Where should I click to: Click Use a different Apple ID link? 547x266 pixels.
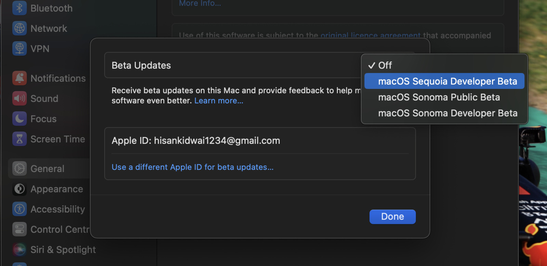(x=192, y=167)
